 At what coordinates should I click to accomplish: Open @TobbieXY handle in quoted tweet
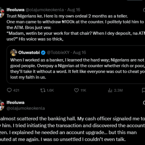tap(58, 52)
